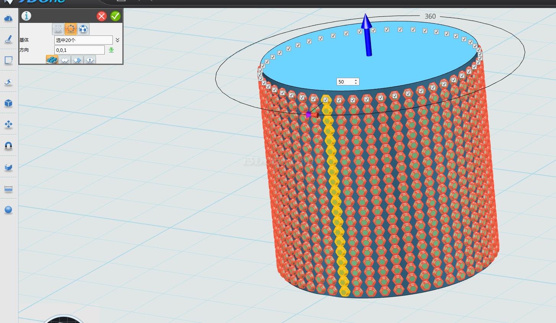Viewport: 556px width, 323px height.
Task: Click the green checkmark confirm button
Action: coord(115,16)
